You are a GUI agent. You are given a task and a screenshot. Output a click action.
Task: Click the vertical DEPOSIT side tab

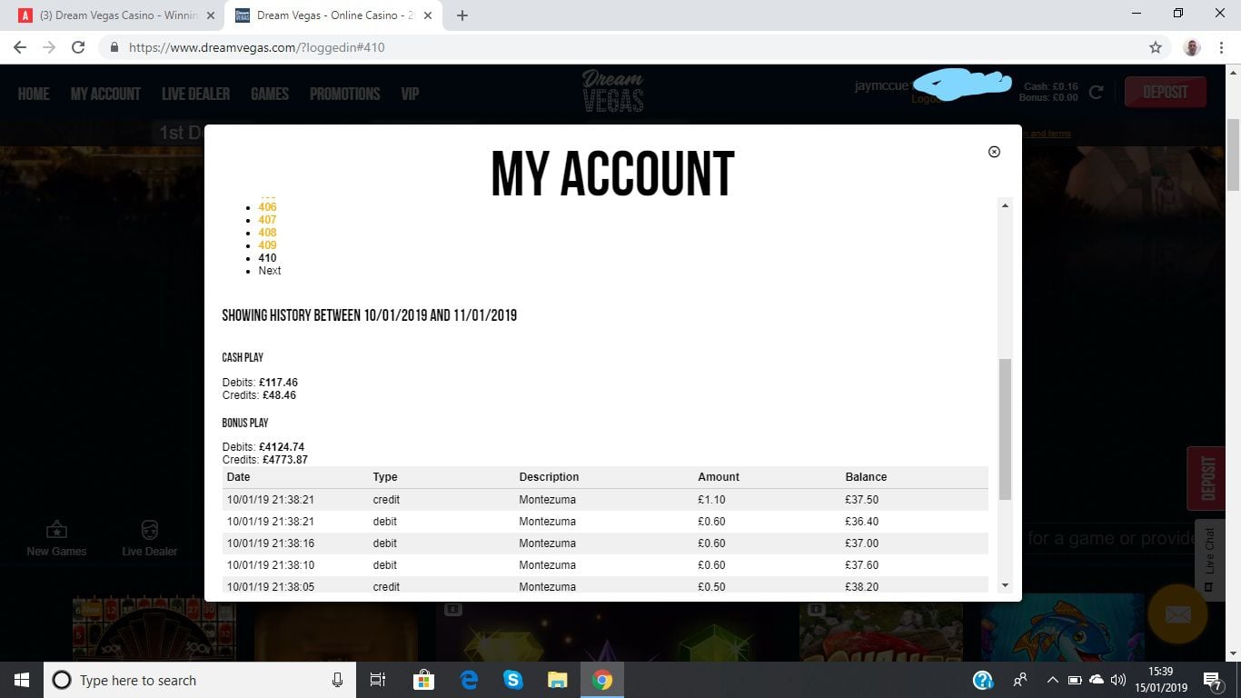1207,478
